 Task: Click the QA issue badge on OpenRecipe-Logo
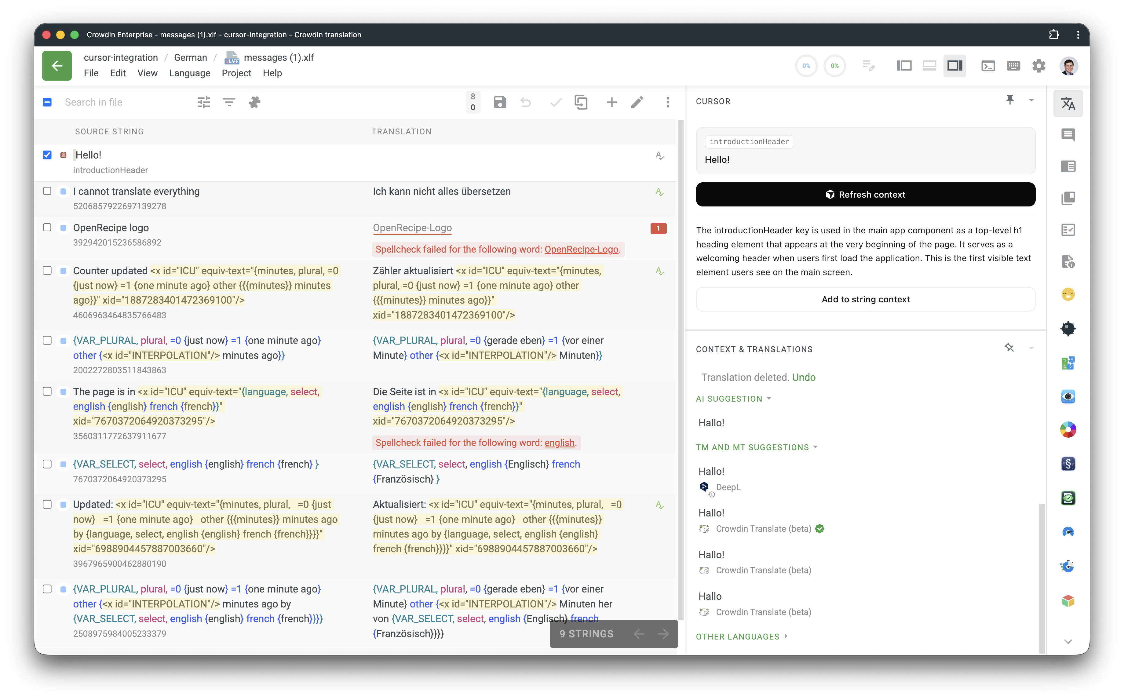658,228
